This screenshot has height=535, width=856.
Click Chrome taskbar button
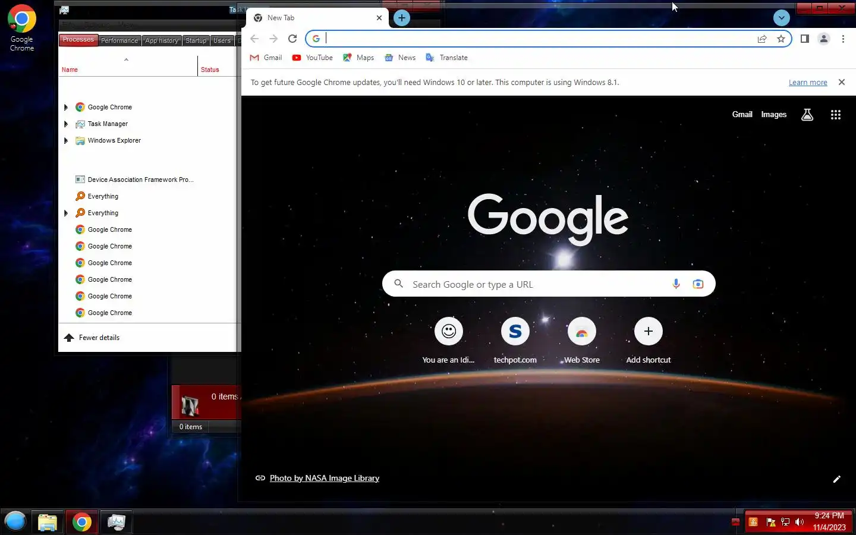coord(82,522)
